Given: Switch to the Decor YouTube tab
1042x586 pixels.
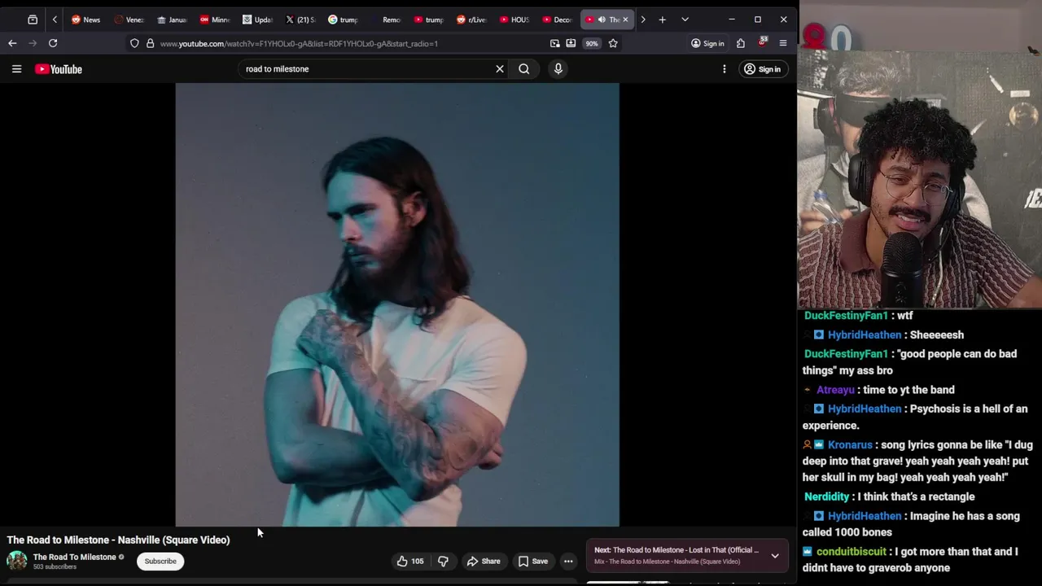Looking at the screenshot, I should pos(557,20).
